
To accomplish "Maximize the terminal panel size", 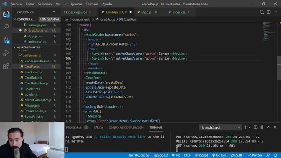I will pyautogui.click(x=269, y=127).
